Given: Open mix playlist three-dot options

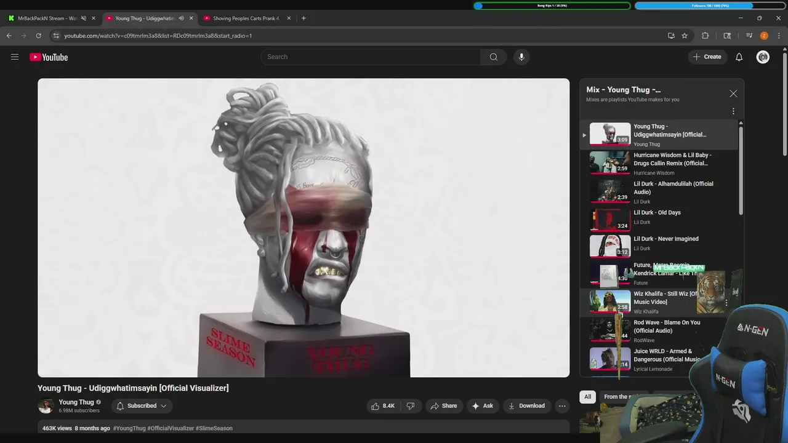Looking at the screenshot, I should pyautogui.click(x=733, y=111).
